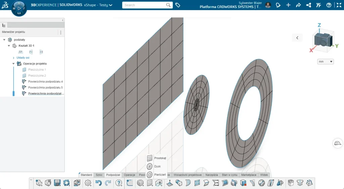Select Powierzchnia podpodziału.5 in tree

pos(45,87)
